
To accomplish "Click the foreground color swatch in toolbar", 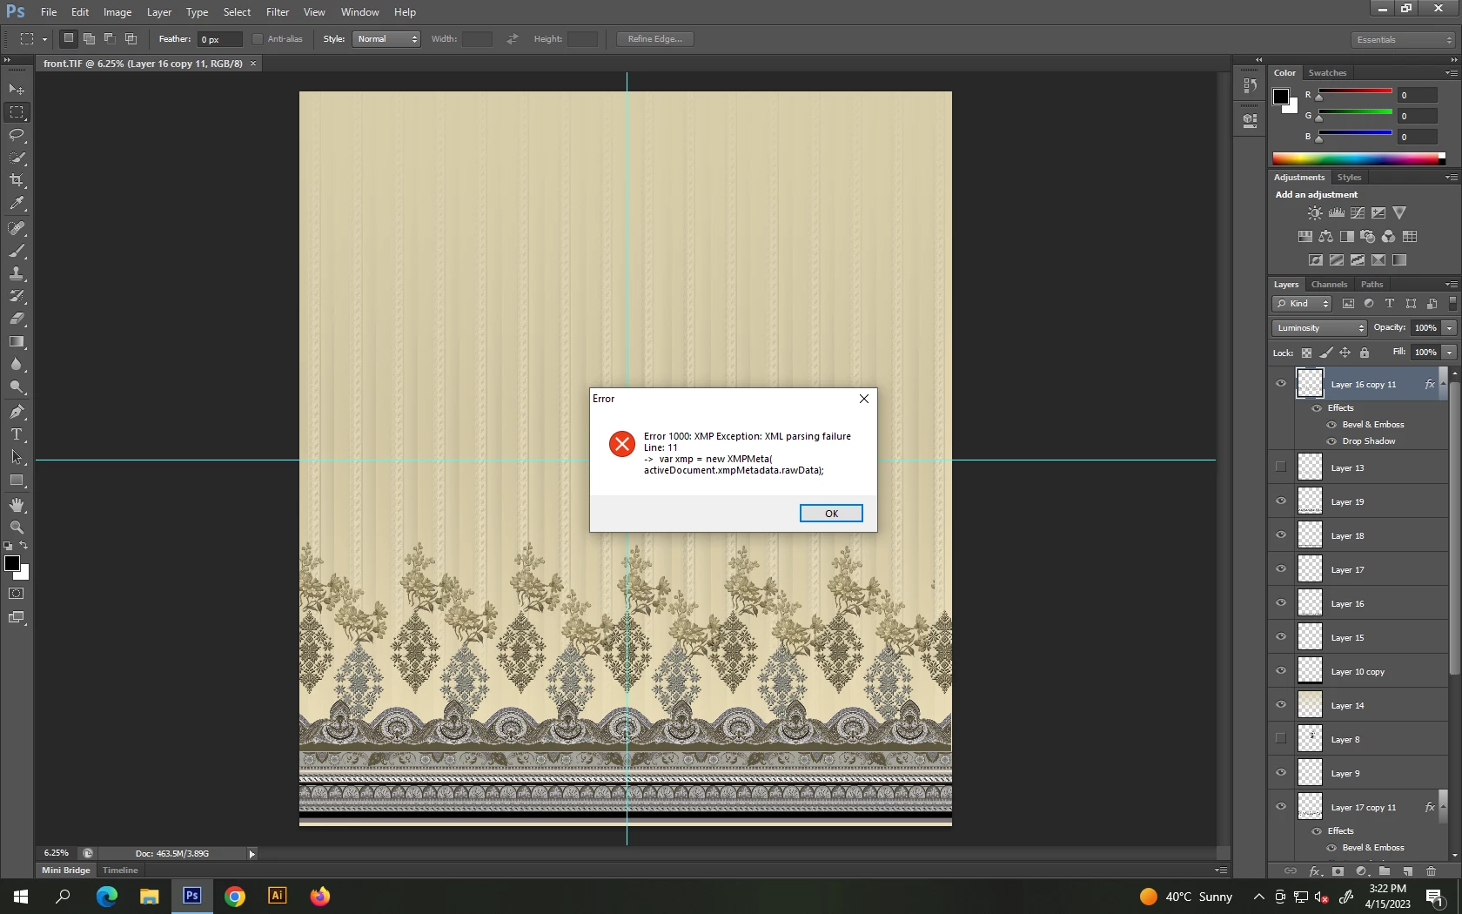I will tap(12, 563).
